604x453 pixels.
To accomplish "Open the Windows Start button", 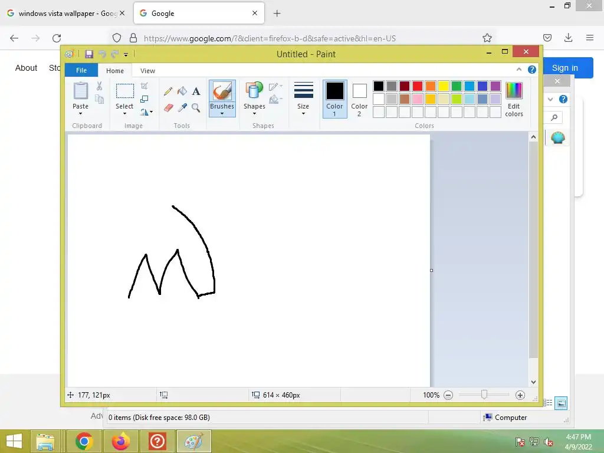I will (x=14, y=441).
